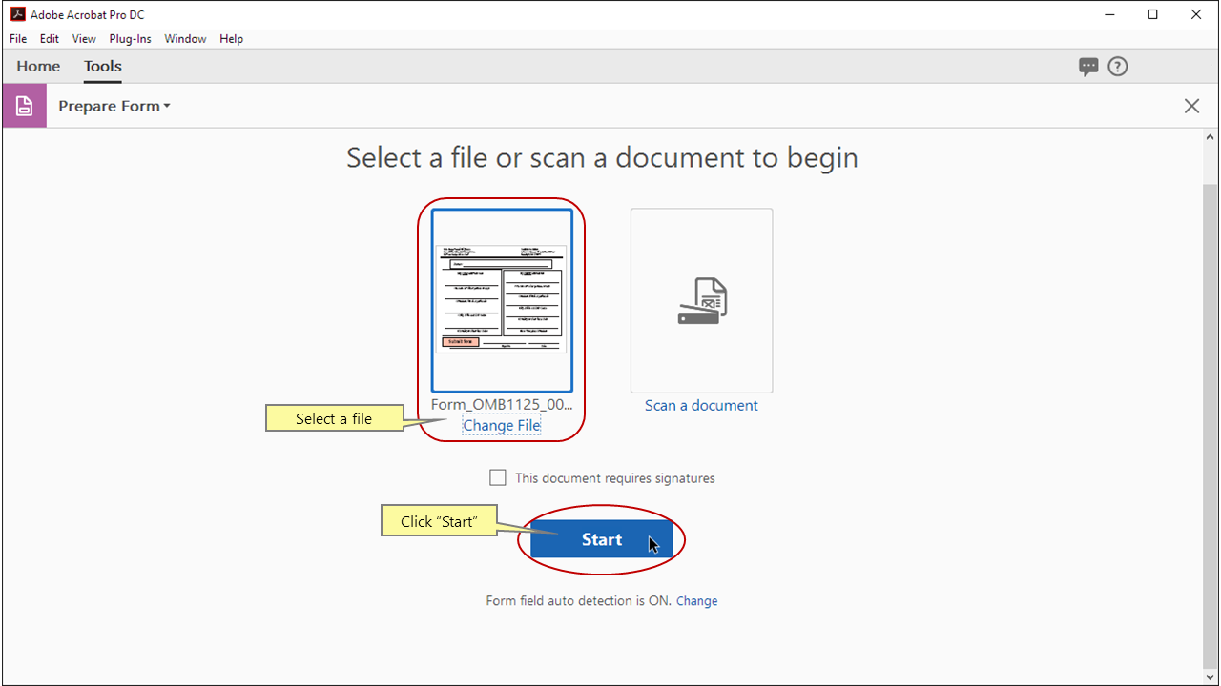Open the Edit menu
This screenshot has width=1221, height=686.
(49, 38)
